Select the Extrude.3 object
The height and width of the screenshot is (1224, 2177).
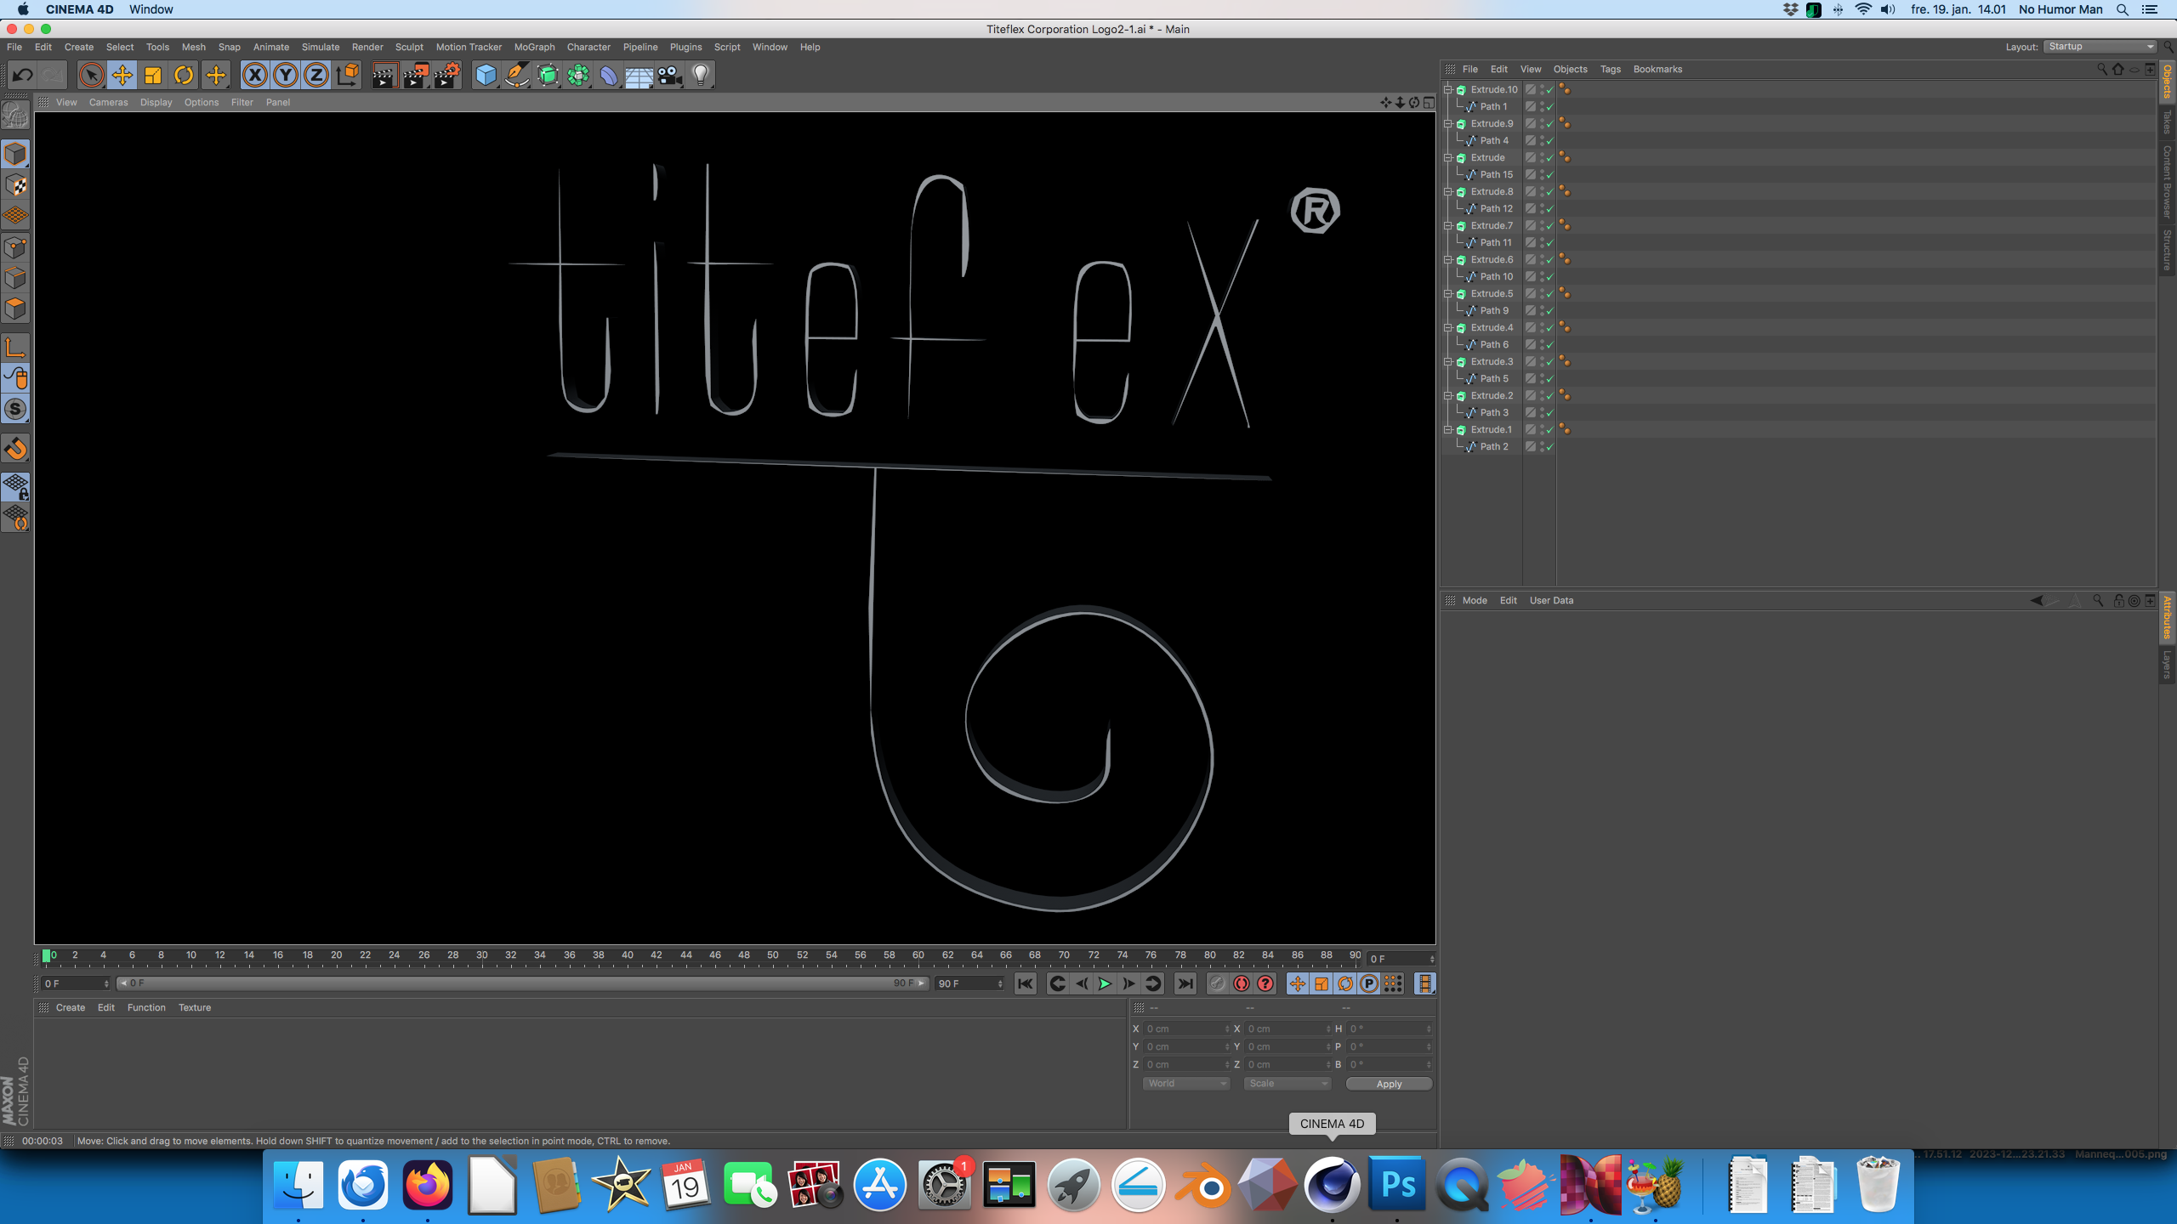pyautogui.click(x=1492, y=361)
